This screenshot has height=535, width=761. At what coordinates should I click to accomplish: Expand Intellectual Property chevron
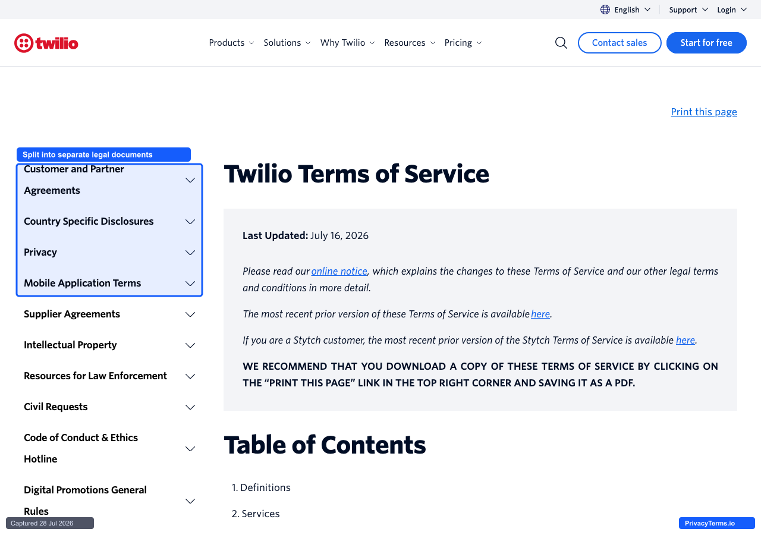[190, 345]
